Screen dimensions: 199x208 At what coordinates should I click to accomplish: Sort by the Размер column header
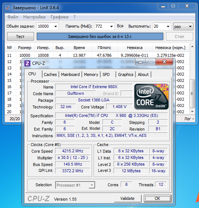tap(25, 48)
